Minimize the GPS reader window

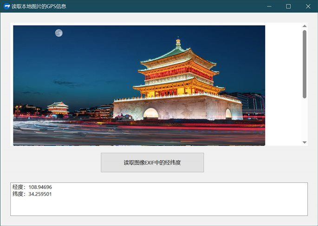[269, 6]
